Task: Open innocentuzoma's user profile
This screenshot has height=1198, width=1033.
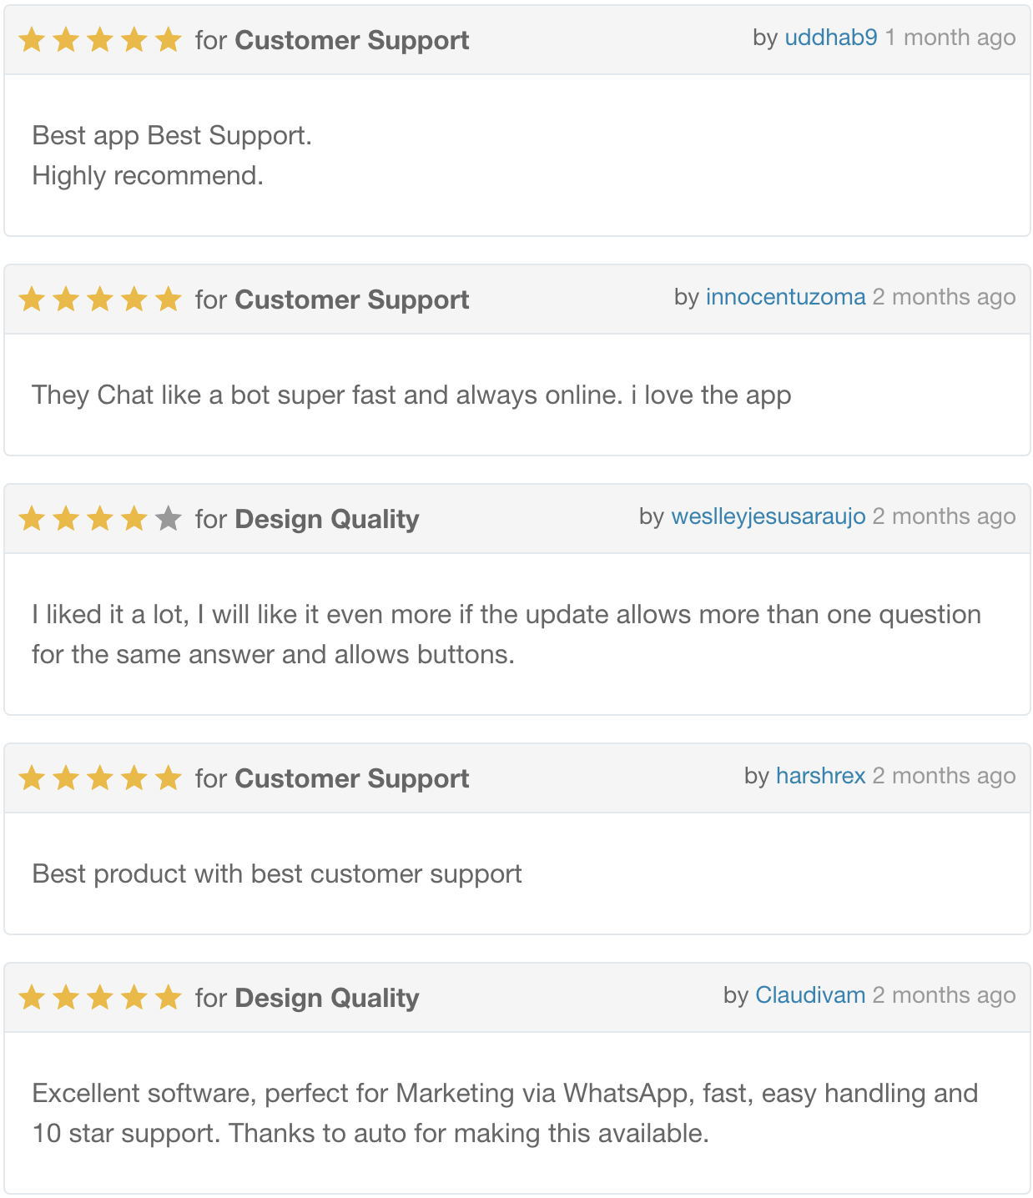Action: point(785,297)
